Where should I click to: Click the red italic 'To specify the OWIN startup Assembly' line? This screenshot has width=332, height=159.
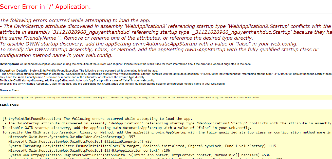[x=159, y=50]
